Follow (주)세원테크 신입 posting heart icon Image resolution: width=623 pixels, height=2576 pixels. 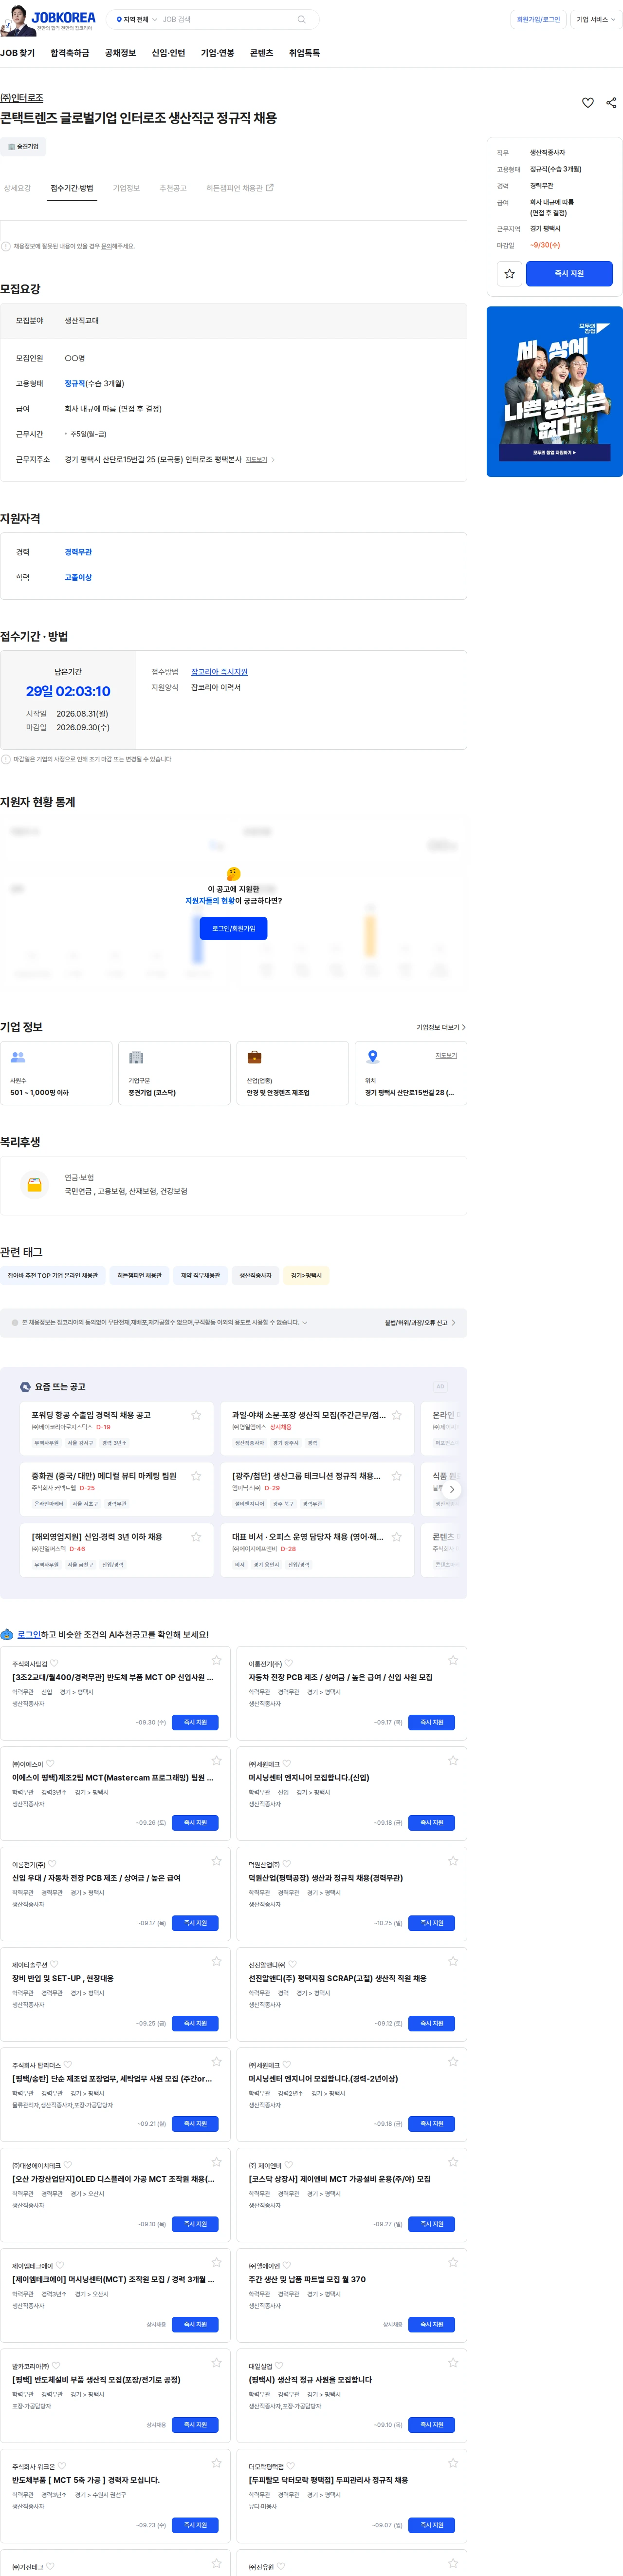tap(288, 1764)
